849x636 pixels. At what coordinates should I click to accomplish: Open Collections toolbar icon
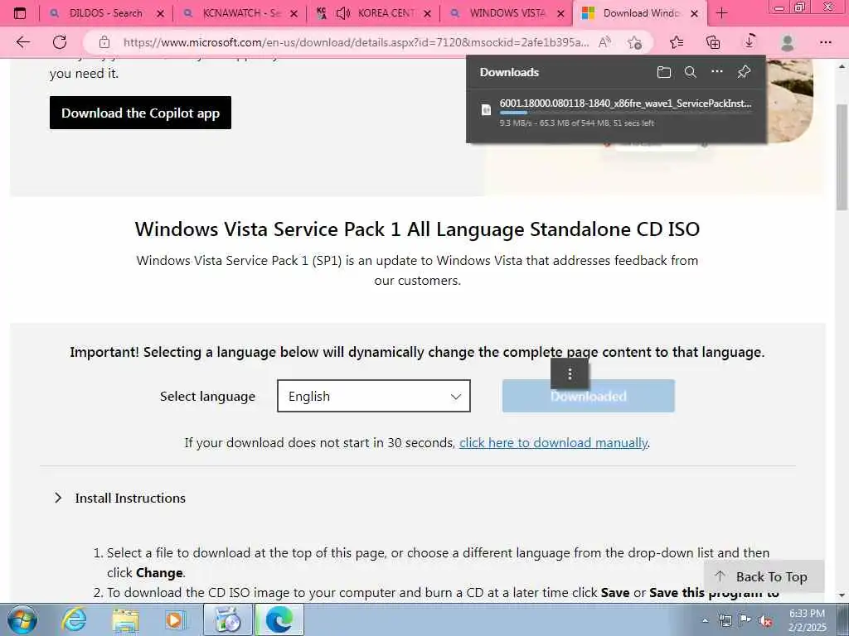pos(713,42)
